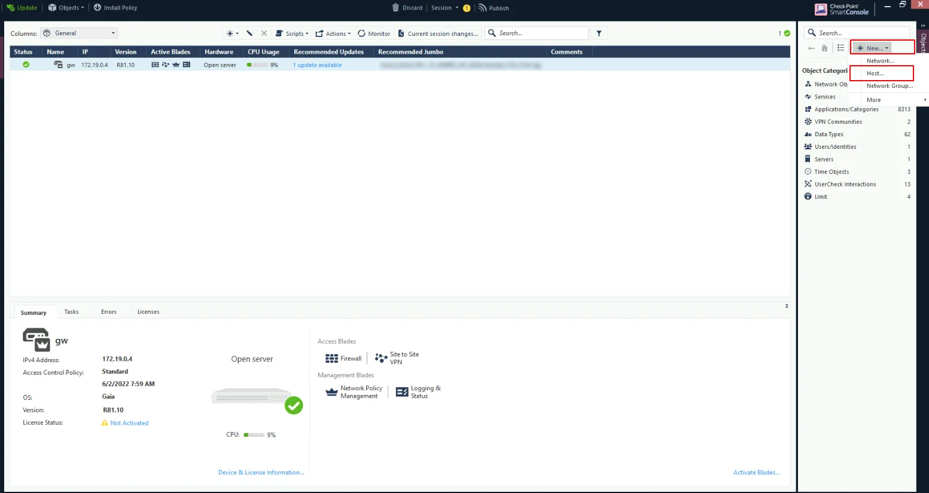Collapse the summary pane via corner arrow
Screen dimensions: 929x493
(x=787, y=306)
